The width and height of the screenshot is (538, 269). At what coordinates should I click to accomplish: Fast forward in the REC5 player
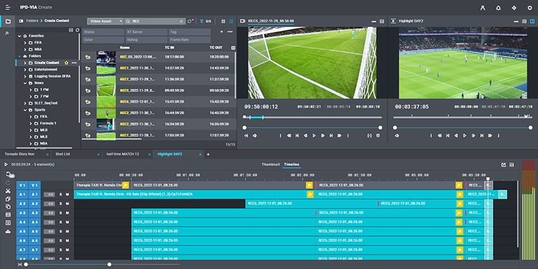coord(340,136)
